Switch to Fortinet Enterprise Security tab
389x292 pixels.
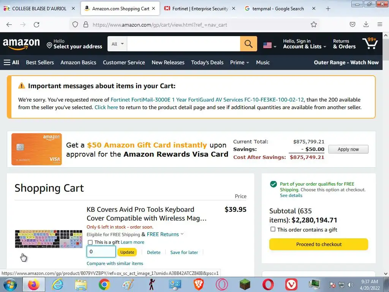200,8
